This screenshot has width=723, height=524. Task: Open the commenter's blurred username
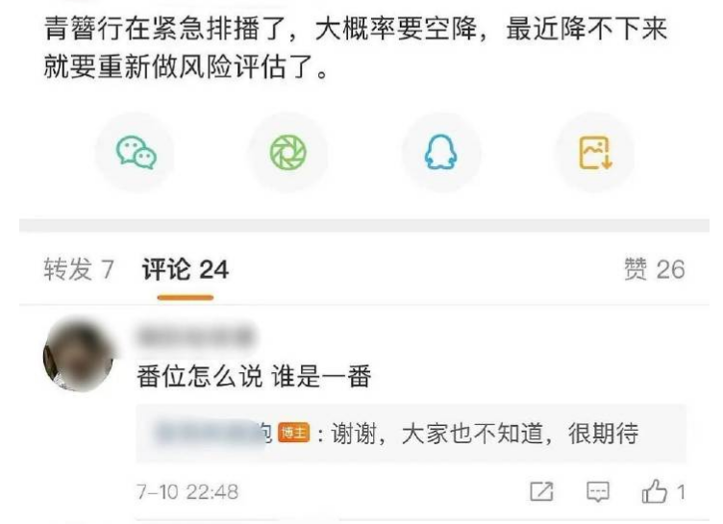(196, 336)
